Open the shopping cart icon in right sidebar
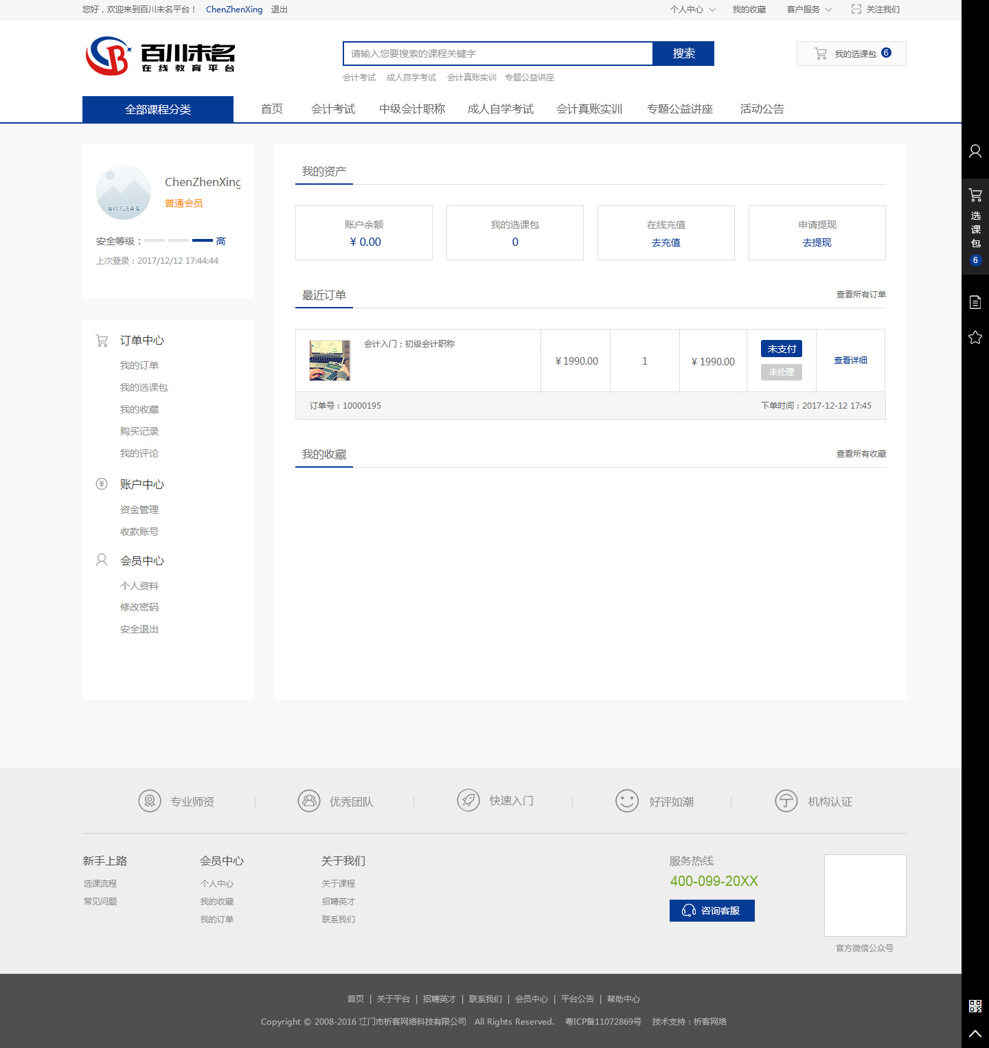Screen dimensions: 989x1048 (975, 196)
